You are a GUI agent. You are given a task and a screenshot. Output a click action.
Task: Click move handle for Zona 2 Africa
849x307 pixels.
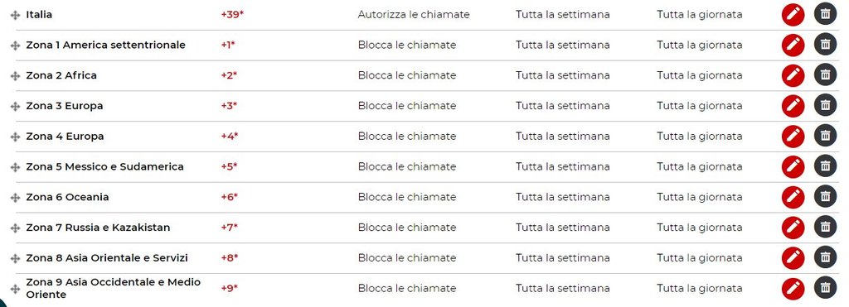click(15, 76)
